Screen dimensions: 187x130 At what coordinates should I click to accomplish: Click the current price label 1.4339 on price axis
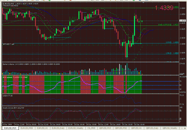pos(183,21)
